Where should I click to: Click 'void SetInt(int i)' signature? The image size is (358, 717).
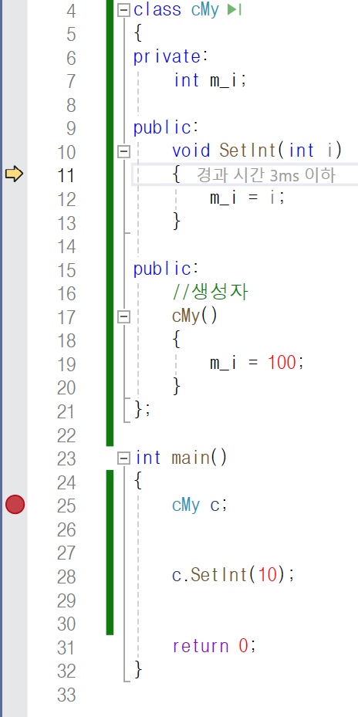[x=257, y=151]
